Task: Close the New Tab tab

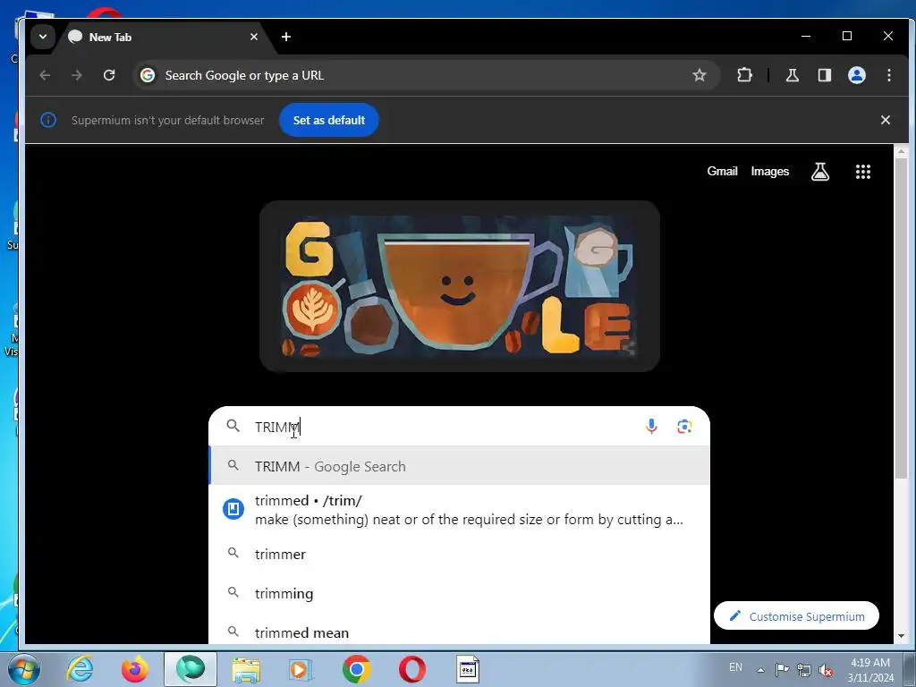Action: pyautogui.click(x=253, y=37)
